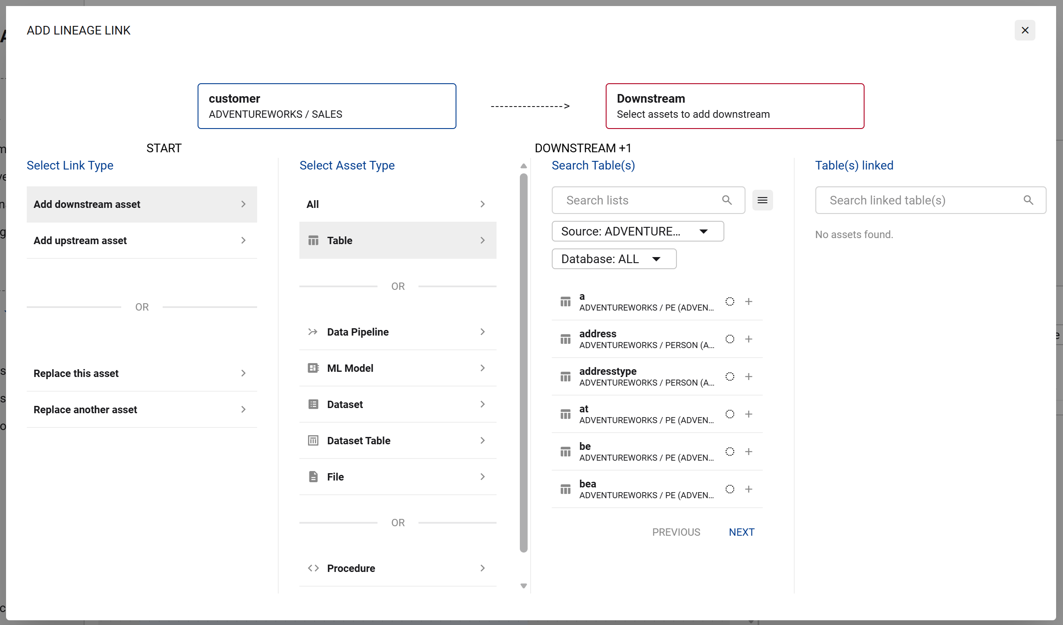
Task: Click asset type list scrollbar down arrow
Action: click(523, 586)
